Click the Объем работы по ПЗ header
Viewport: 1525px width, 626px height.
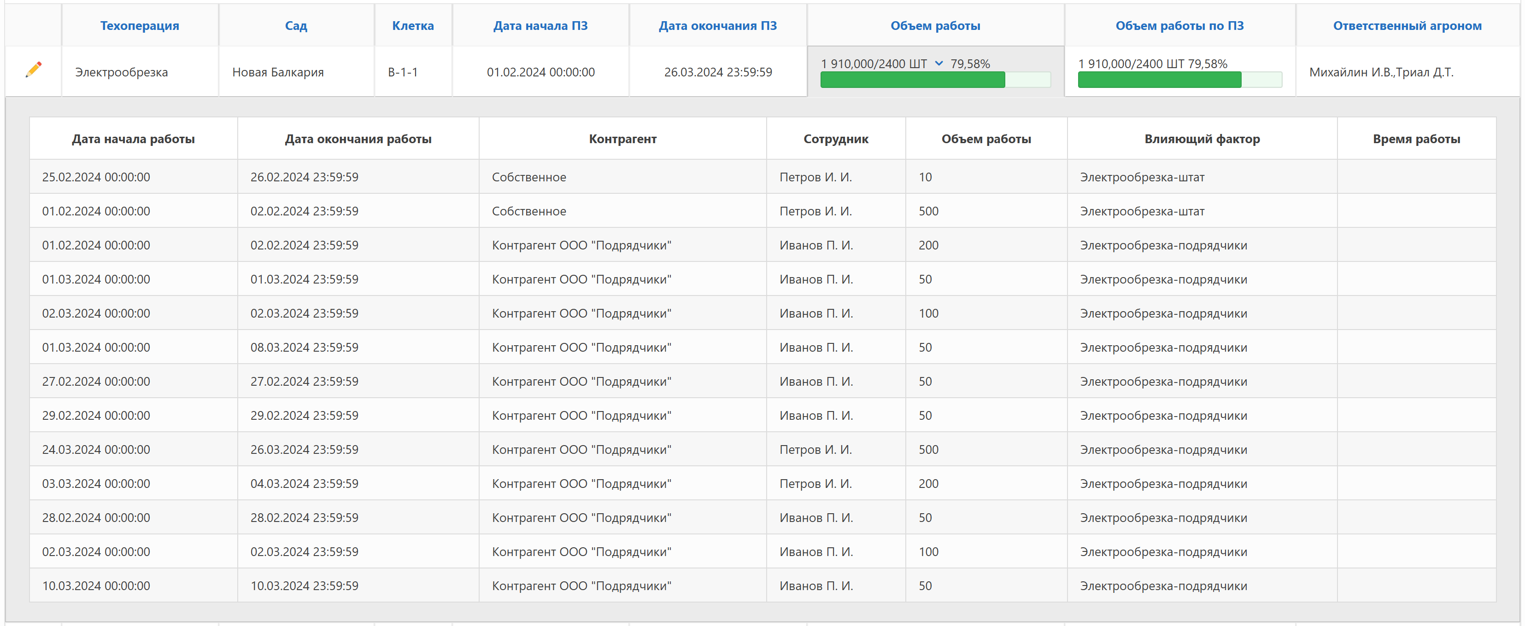(1179, 25)
